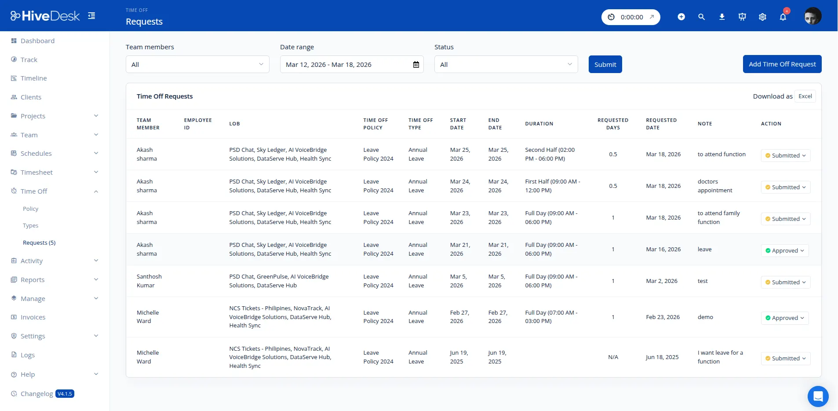This screenshot has height=411, width=838.
Task: Open settings using the gear icon
Action: click(762, 17)
